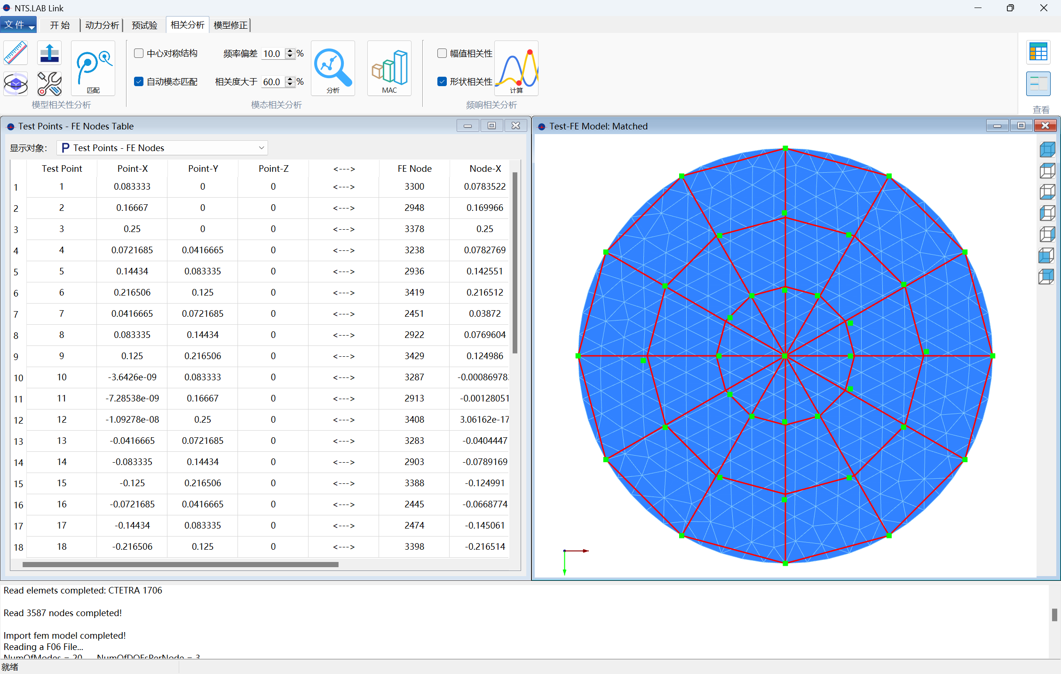Click the 计算 frequency response curve icon
Image resolution: width=1061 pixels, height=674 pixels.
pos(516,68)
